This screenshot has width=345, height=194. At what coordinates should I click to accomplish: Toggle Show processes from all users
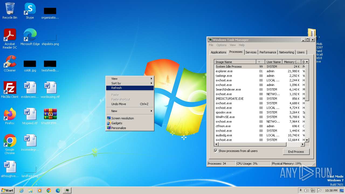216,151
